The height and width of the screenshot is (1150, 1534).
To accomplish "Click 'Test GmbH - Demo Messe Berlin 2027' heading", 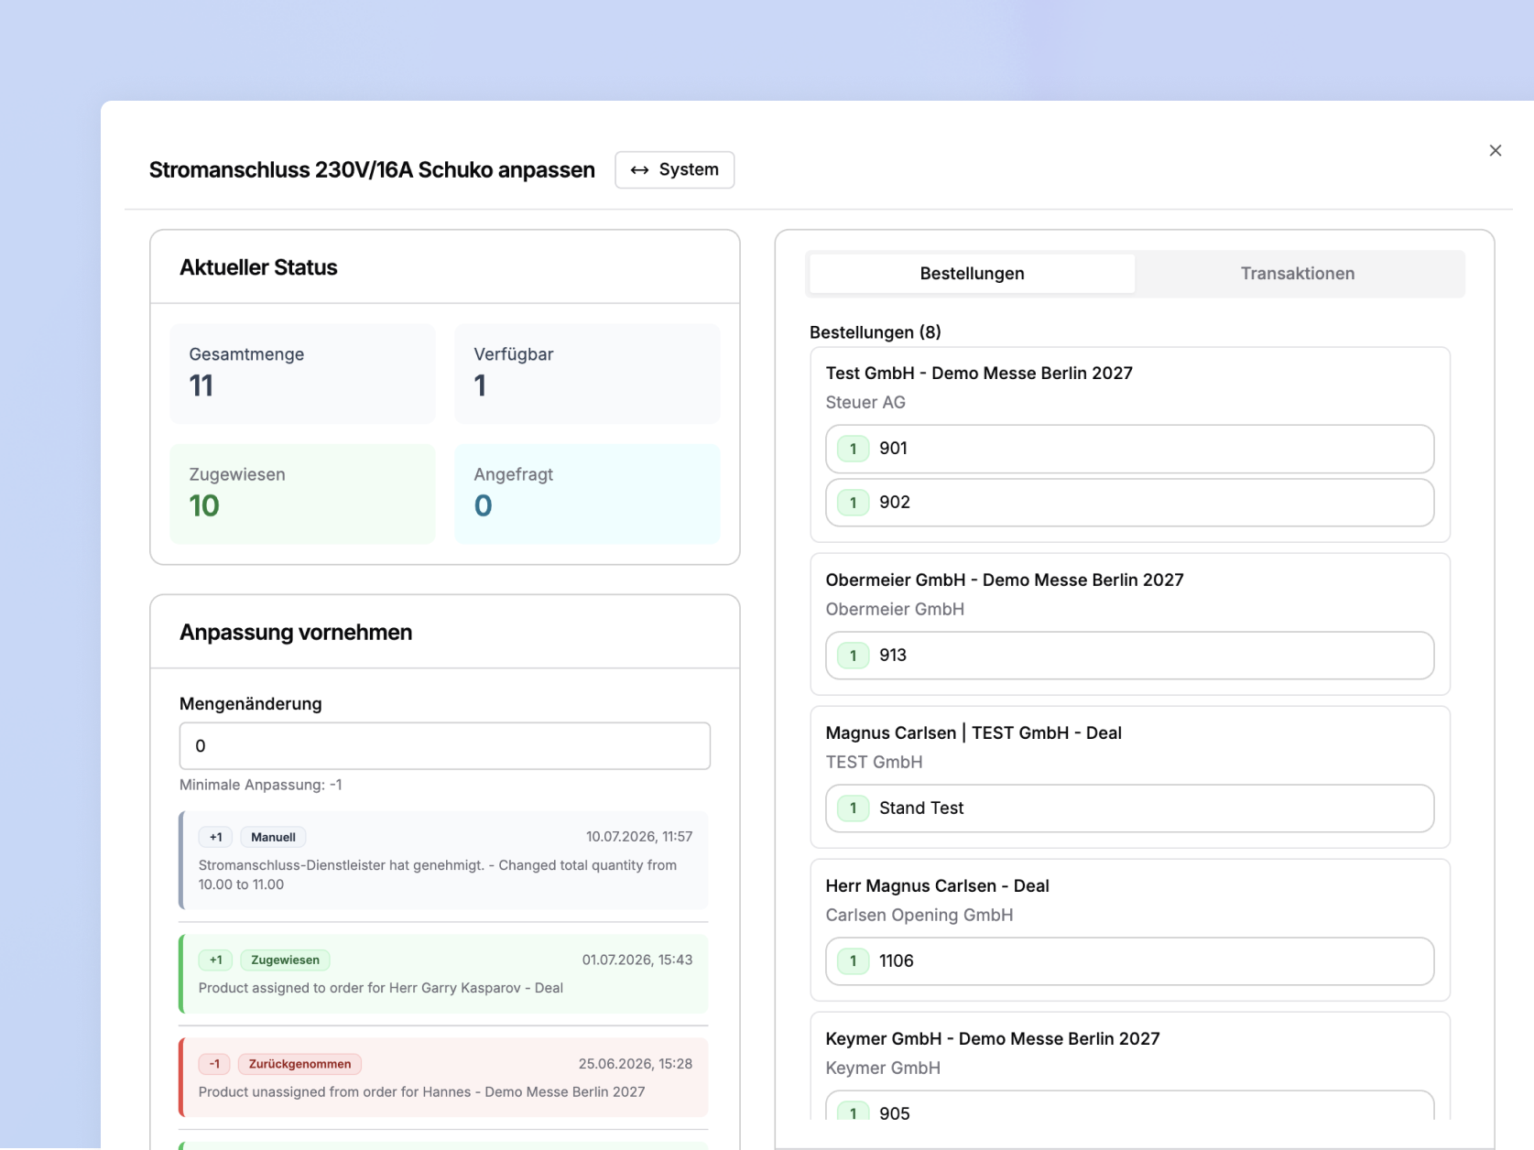I will 979,374.
